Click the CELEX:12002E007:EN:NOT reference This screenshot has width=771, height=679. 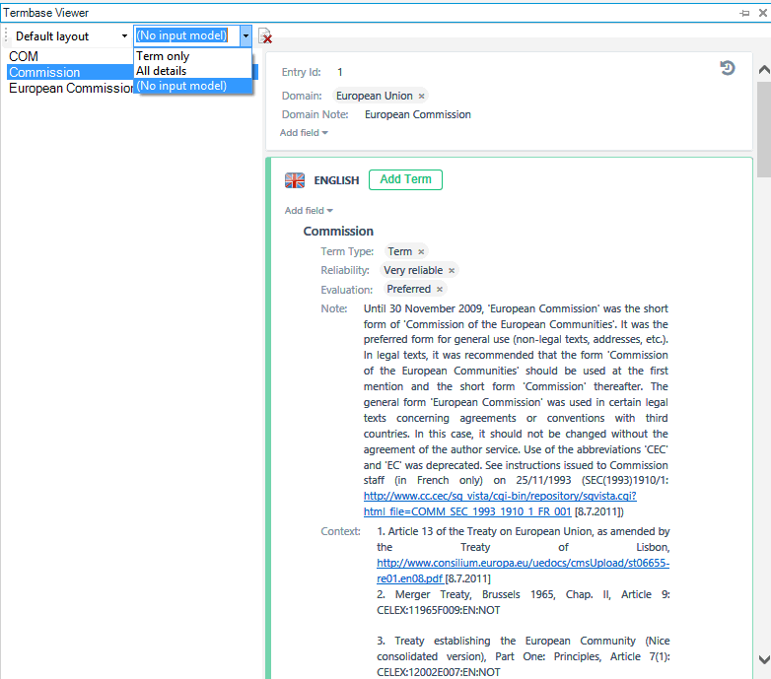[438, 672]
